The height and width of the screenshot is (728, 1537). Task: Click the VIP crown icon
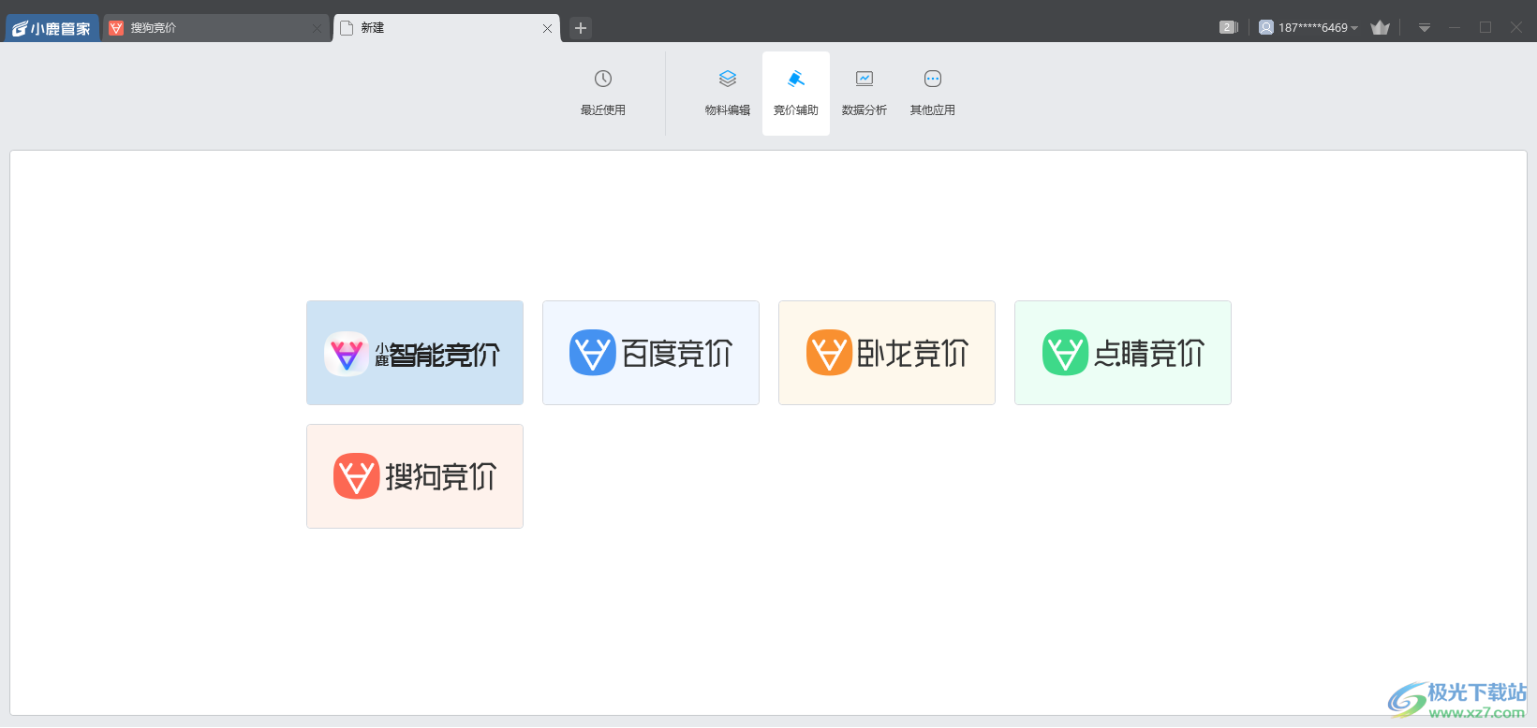click(x=1380, y=27)
